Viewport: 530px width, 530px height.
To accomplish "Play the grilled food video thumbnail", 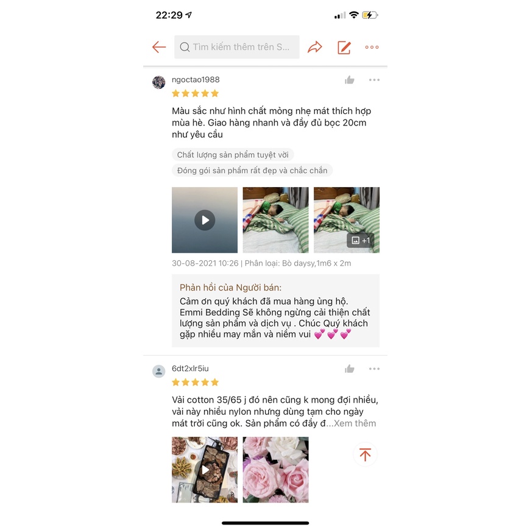I will 205,470.
